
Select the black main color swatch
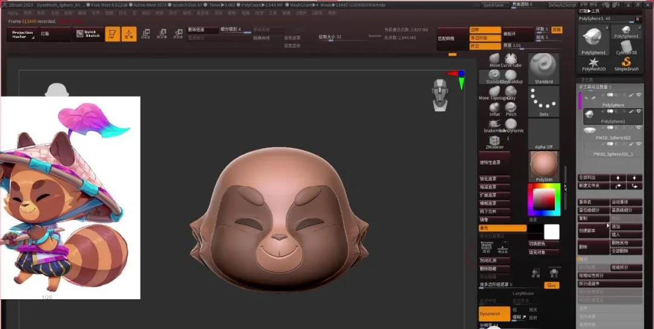[535, 232]
